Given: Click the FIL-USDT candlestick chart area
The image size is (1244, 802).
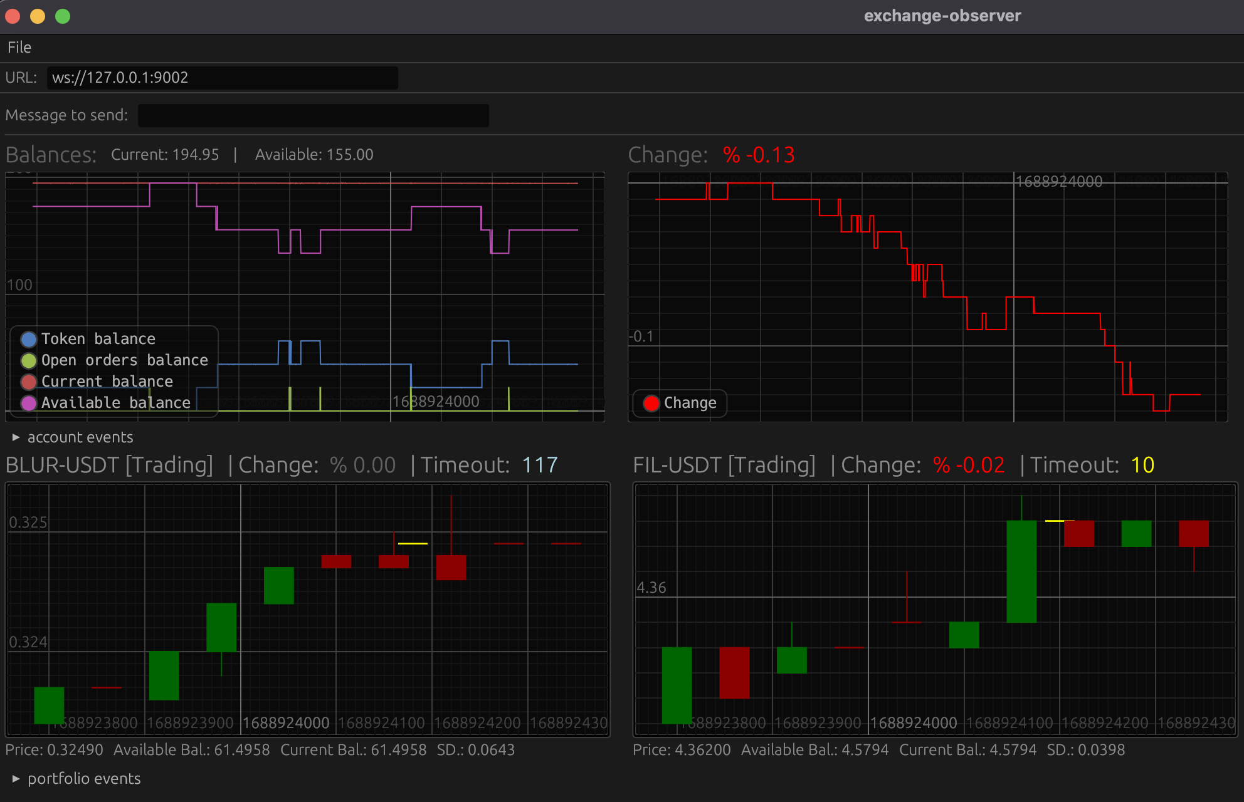Looking at the screenshot, I should tap(934, 603).
